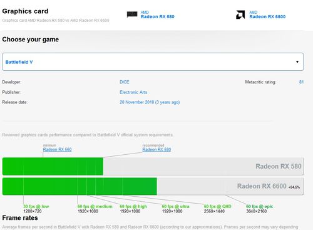Click the Publisher label

pos(11,92)
